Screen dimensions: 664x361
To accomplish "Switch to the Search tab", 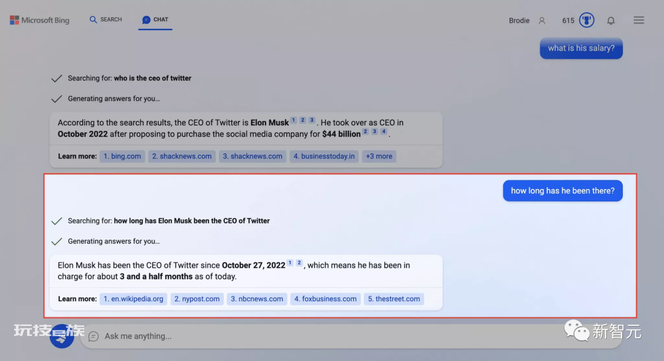I will coord(106,20).
